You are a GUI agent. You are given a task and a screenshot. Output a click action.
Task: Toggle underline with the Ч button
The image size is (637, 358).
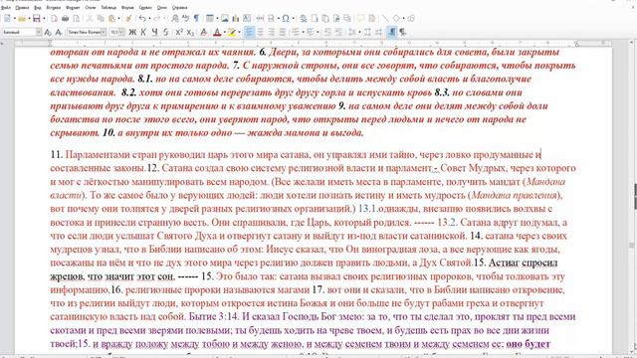pos(154,32)
